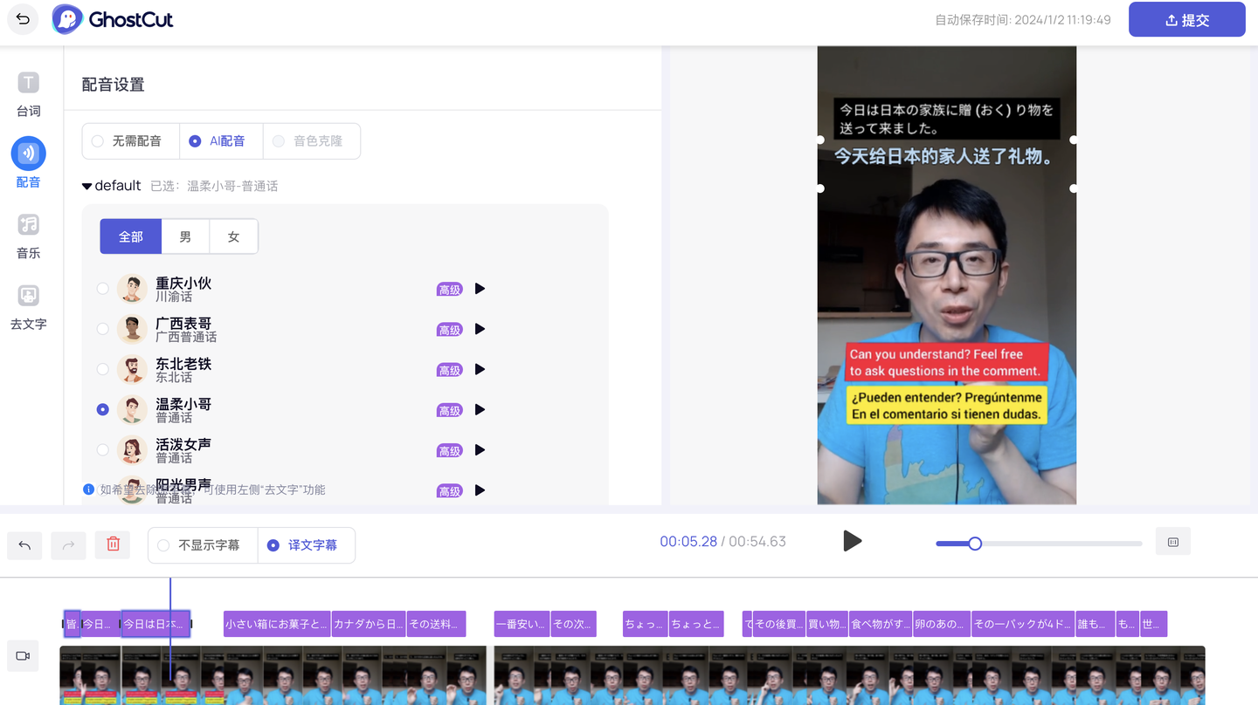This screenshot has height=705, width=1258.
Task: Choose 译文字幕 subtitle option
Action: click(307, 545)
